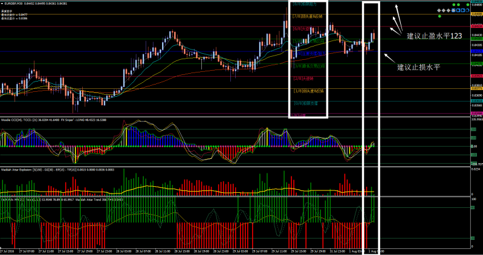Click the 建议止盈水平123 annotation text
Image resolution: width=483 pixels, height=255 pixels.
434,36
